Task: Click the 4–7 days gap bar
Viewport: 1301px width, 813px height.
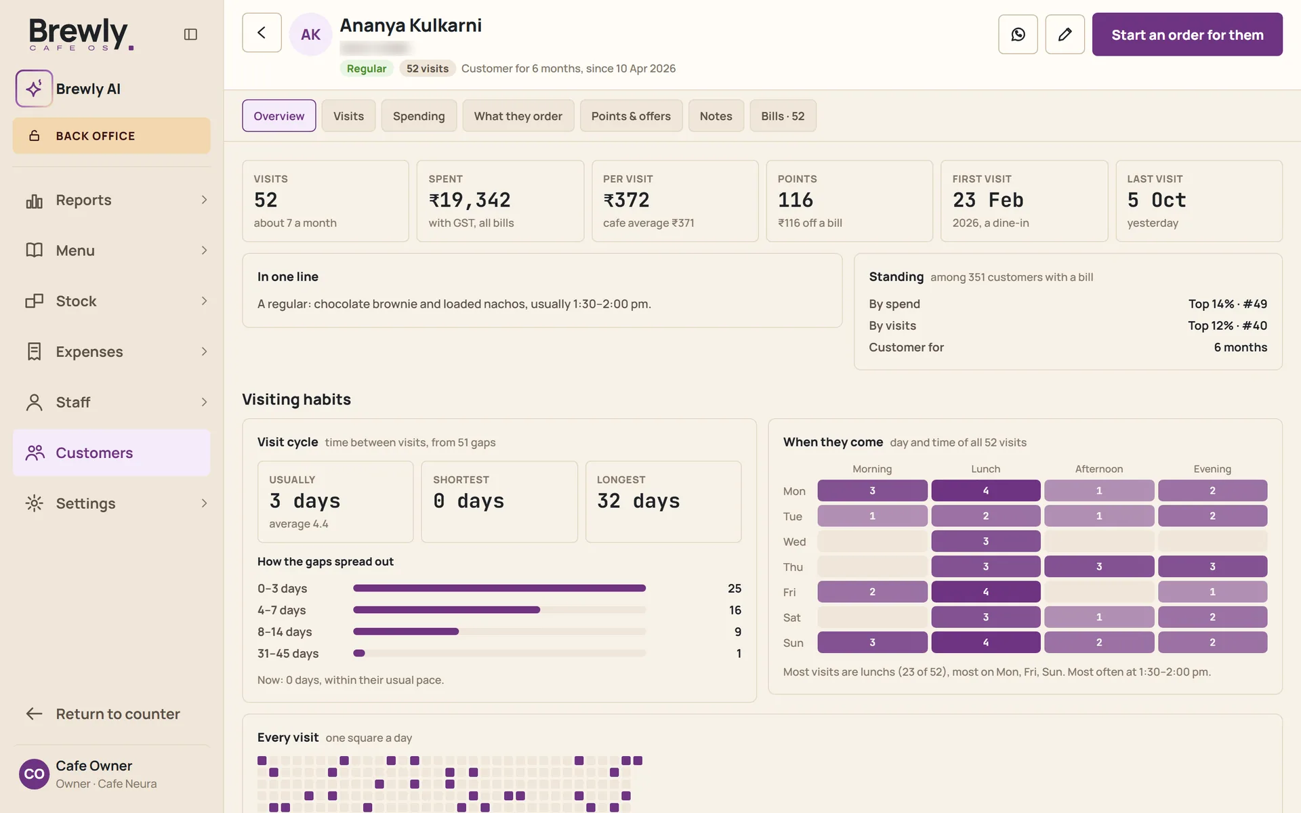Action: 447,610
